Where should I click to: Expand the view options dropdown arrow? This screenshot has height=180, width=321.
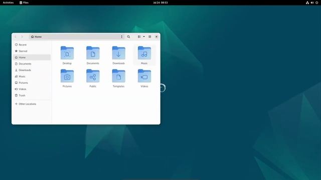[x=144, y=36]
